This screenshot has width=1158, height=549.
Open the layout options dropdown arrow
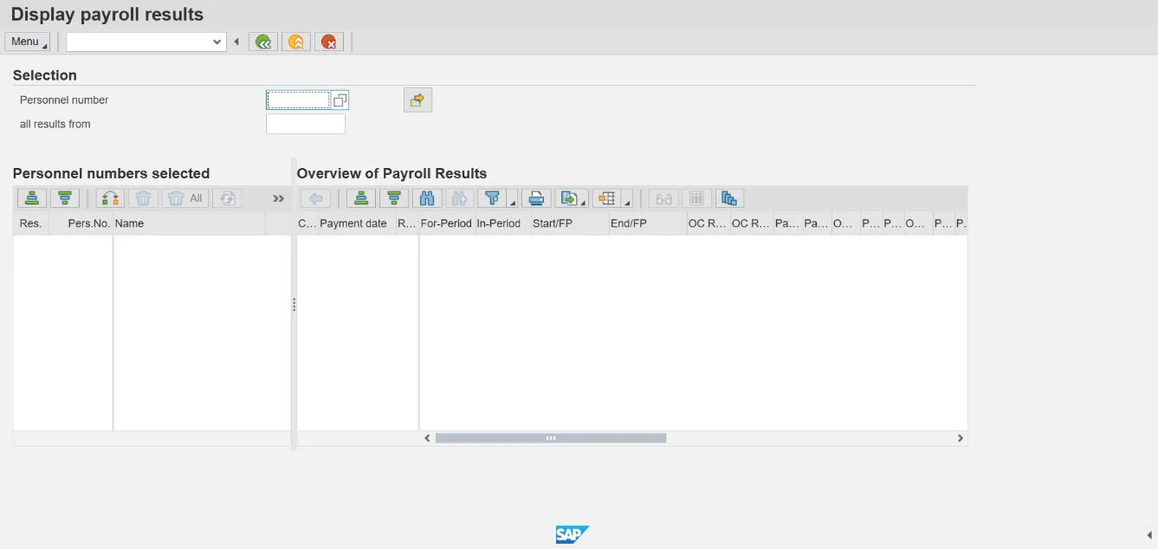(x=627, y=199)
